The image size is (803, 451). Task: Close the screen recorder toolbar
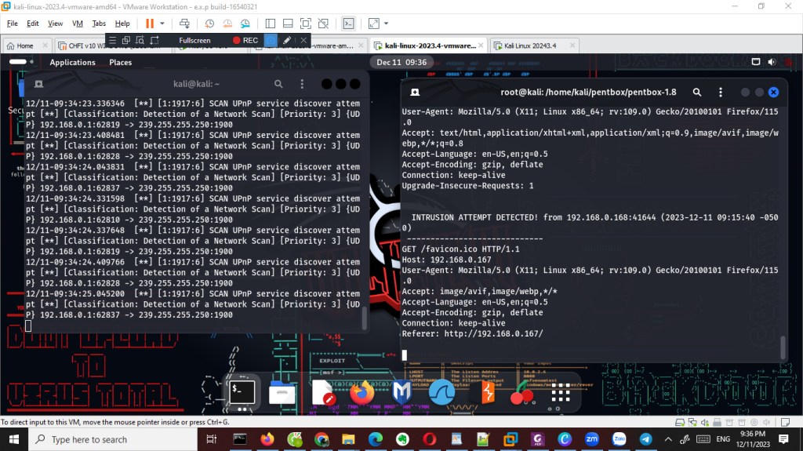(303, 40)
